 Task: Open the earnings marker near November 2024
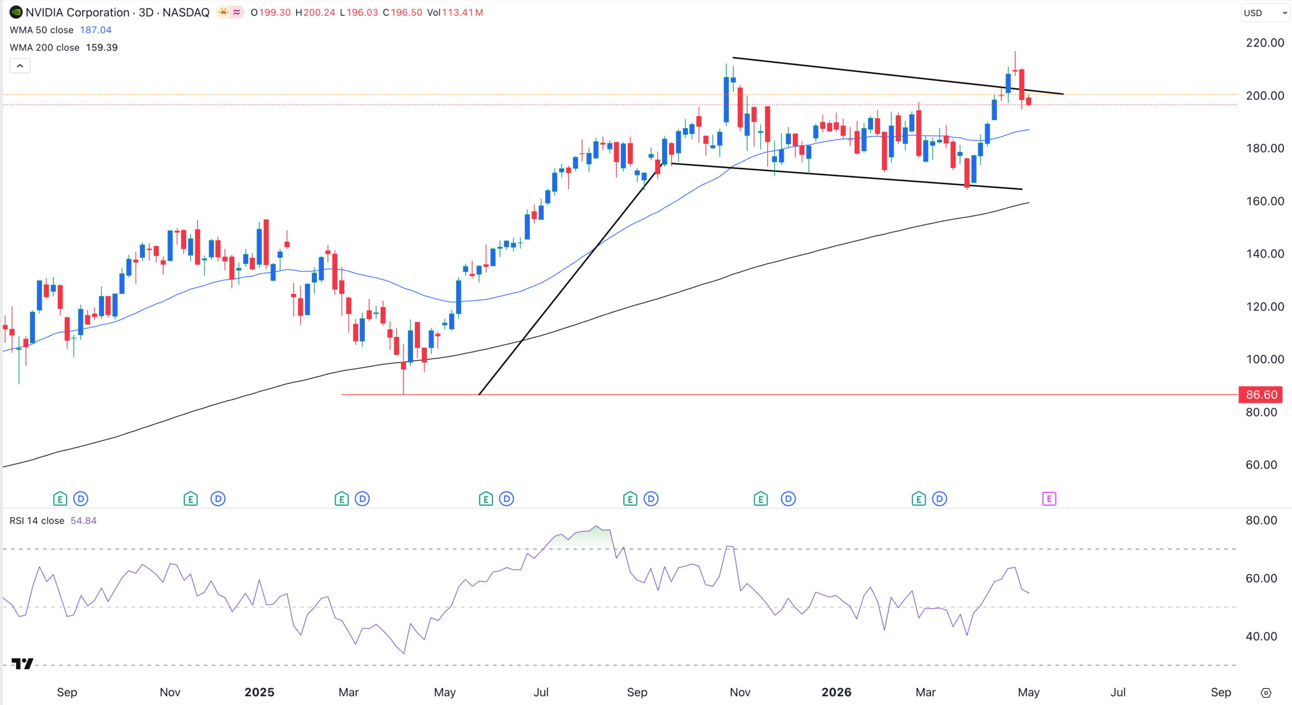click(x=190, y=499)
